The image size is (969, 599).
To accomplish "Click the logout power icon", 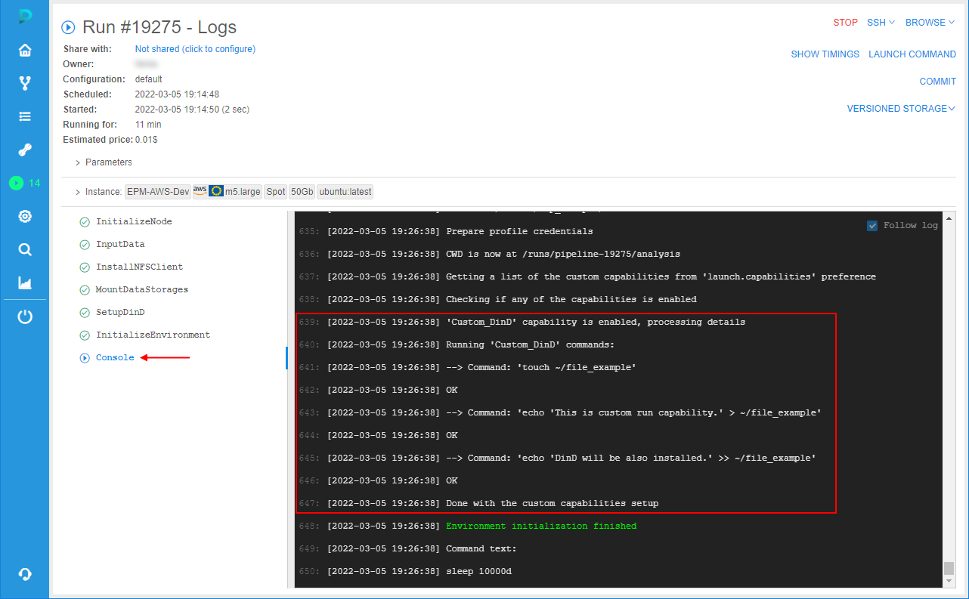I will [x=25, y=316].
